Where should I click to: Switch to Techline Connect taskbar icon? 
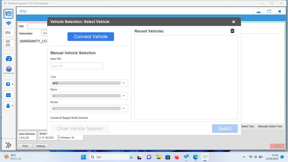[x=205, y=157]
